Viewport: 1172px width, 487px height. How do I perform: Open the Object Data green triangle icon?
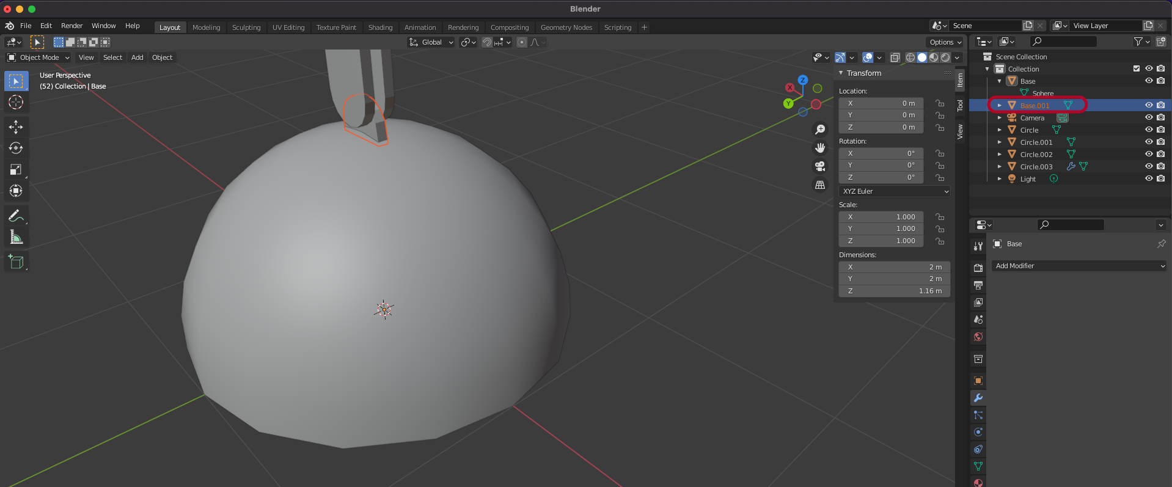pyautogui.click(x=978, y=466)
